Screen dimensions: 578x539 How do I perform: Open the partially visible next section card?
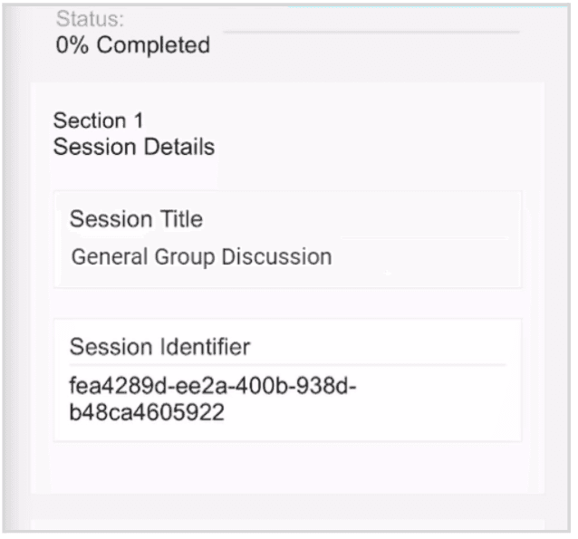tap(287, 525)
